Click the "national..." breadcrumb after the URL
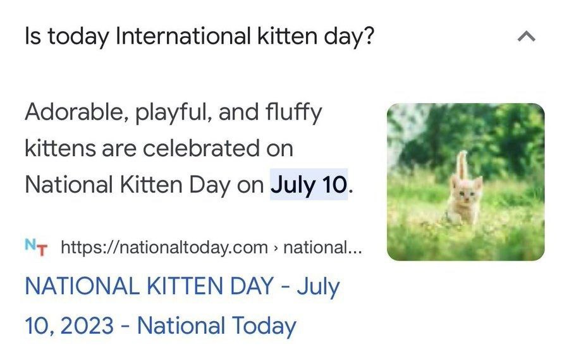 (x=323, y=247)
